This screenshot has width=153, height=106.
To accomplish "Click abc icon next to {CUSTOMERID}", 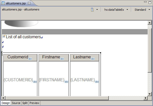I will 35,82.
